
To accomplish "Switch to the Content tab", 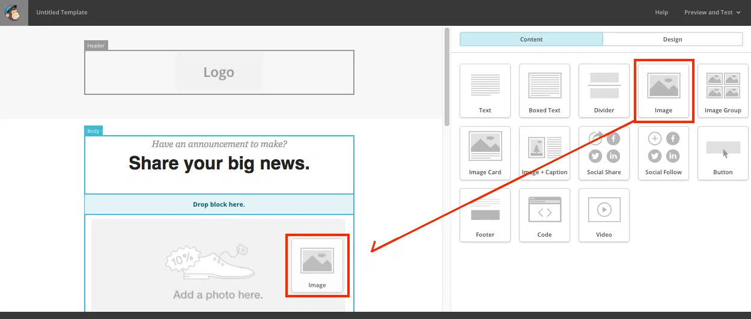I will tap(531, 39).
